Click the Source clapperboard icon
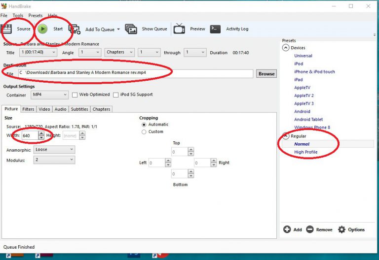 (x=6, y=29)
